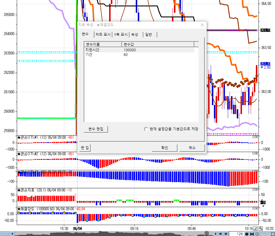Click the bar count field showing 126
Image resolution: width=275 pixels, height=236 pixels.
tap(237, 234)
